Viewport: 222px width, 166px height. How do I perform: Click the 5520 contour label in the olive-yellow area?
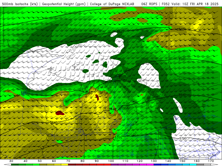point(180,30)
